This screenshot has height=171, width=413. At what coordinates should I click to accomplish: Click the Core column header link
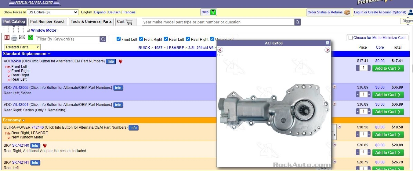pos(380,47)
